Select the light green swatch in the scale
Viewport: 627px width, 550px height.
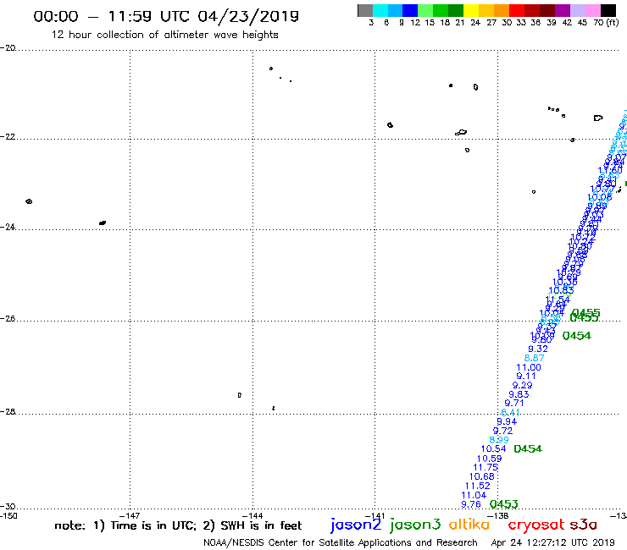(426, 10)
